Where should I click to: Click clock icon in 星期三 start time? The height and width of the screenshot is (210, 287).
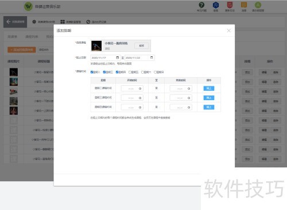(140, 98)
